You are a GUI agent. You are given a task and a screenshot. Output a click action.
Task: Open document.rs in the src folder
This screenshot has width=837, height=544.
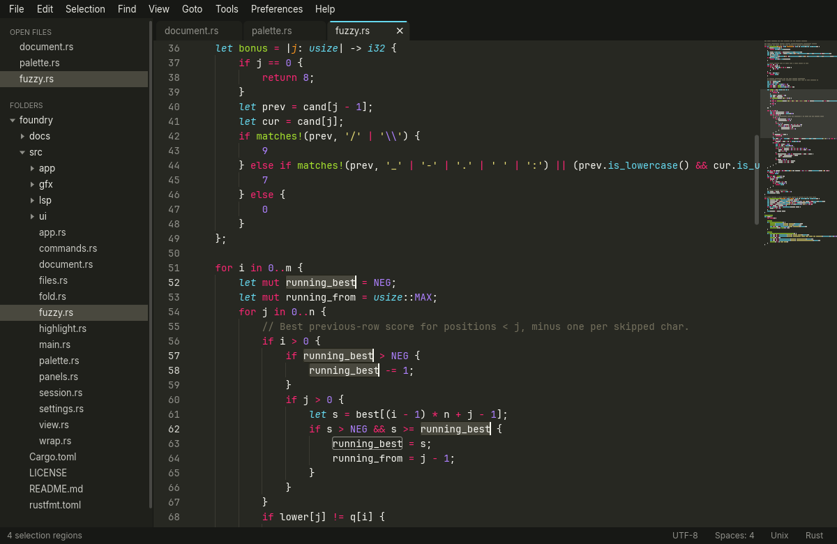click(x=74, y=264)
